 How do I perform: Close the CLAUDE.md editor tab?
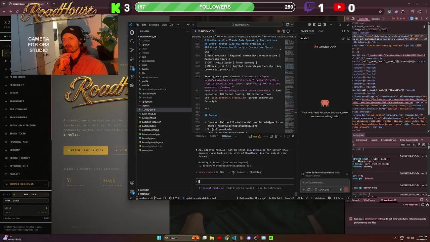[x=213, y=31]
